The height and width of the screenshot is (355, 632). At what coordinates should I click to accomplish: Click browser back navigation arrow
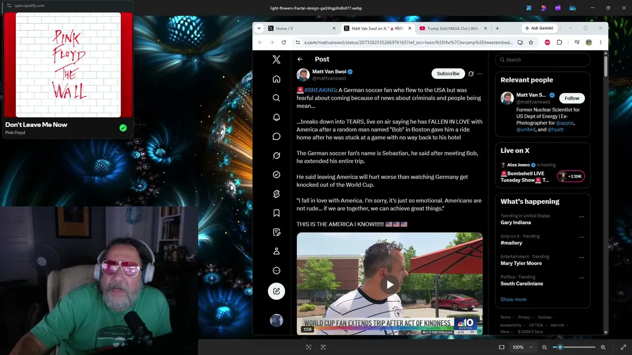pos(260,42)
